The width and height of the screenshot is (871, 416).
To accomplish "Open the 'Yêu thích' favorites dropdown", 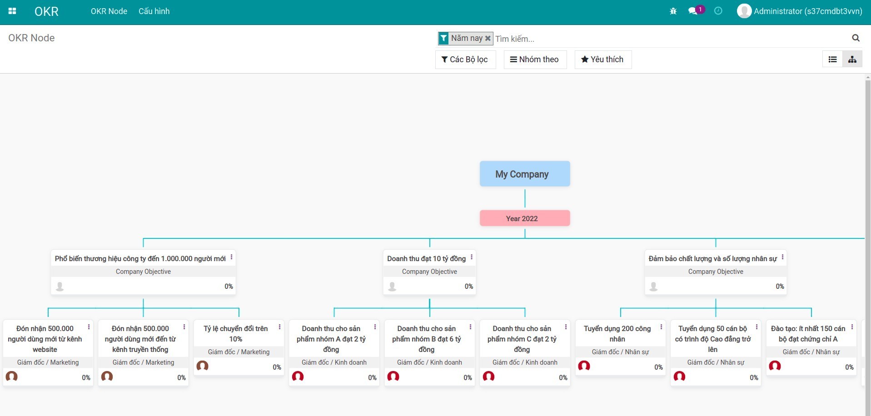I will (602, 59).
